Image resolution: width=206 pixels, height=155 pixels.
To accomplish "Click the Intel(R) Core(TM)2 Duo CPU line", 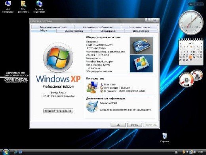I will click(100, 45).
